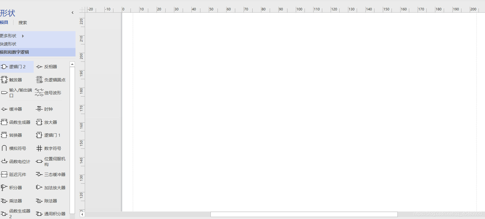Click the canvas horizontal scrollbar thumb
Viewport: 485px width, 219px height.
coord(304,215)
